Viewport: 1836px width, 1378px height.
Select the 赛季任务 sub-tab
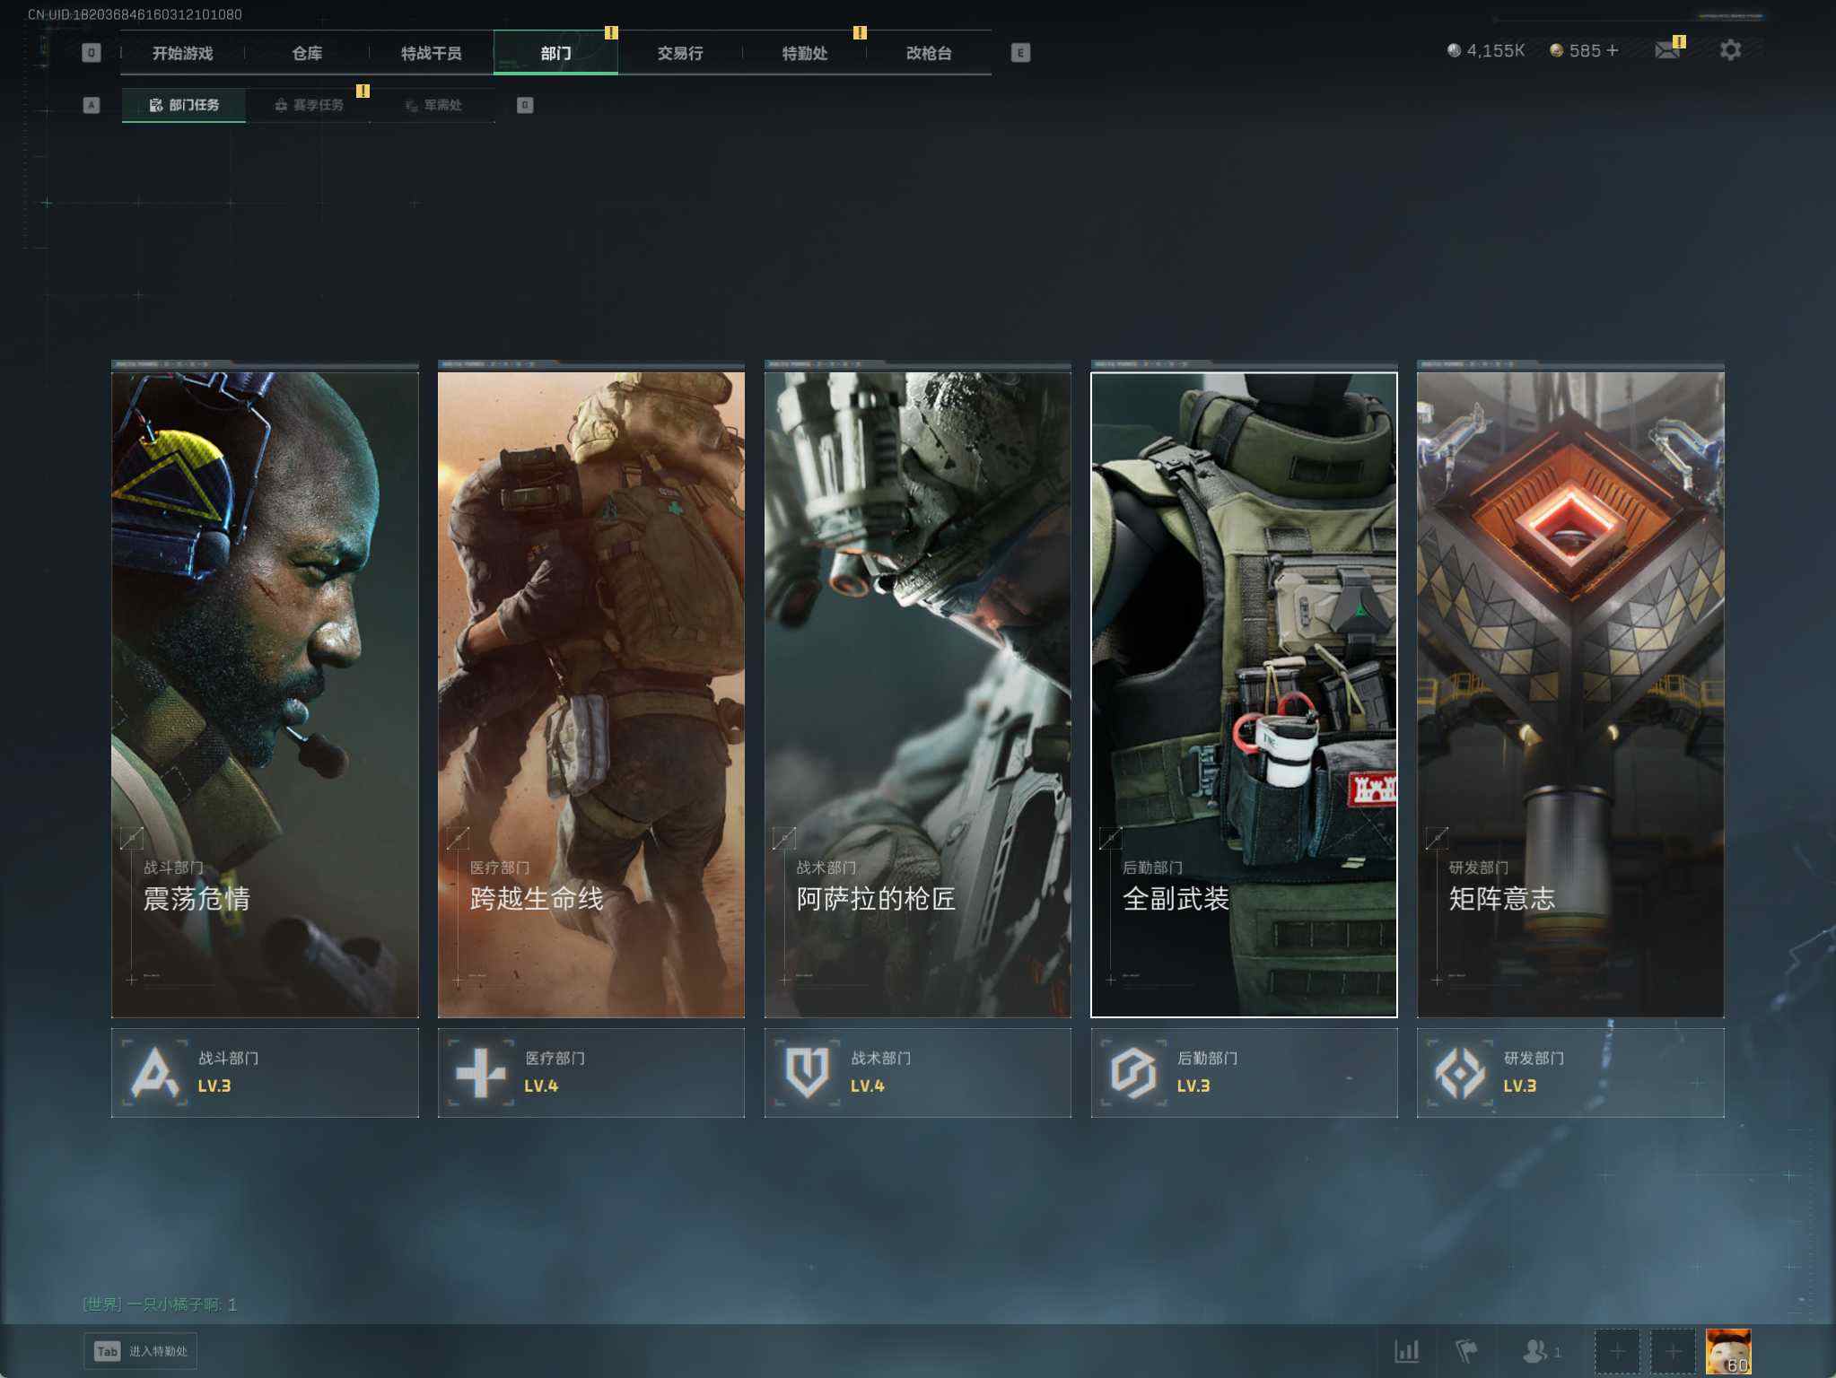(x=309, y=105)
